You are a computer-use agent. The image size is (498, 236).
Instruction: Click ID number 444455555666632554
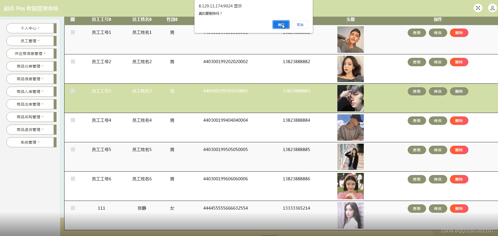(x=225, y=208)
